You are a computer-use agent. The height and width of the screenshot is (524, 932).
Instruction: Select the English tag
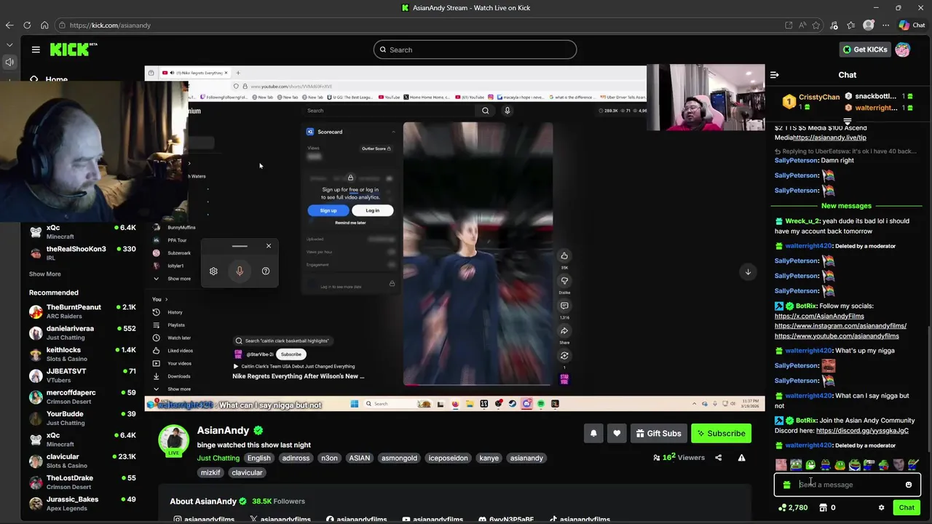point(258,458)
